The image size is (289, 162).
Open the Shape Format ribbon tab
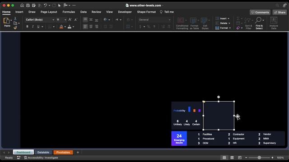(x=146, y=12)
